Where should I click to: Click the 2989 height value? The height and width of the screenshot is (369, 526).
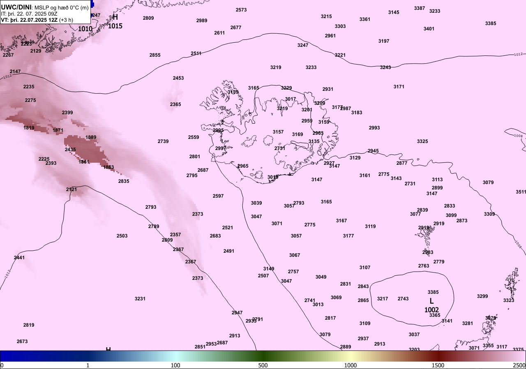pyautogui.click(x=202, y=21)
